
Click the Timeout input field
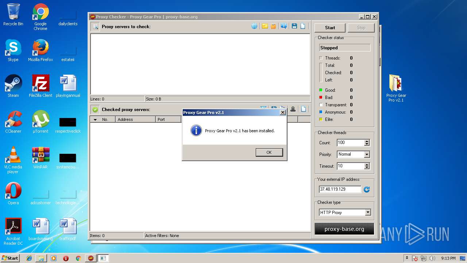pyautogui.click(x=351, y=166)
